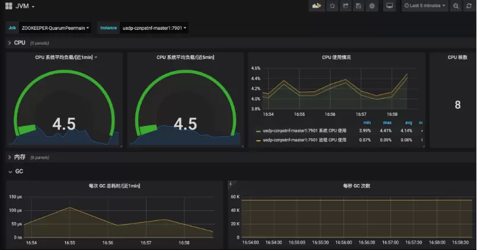Viewport: 477px width, 250px height.
Task: Open the JVM dashboard title dropdown
Action: tap(24, 6)
